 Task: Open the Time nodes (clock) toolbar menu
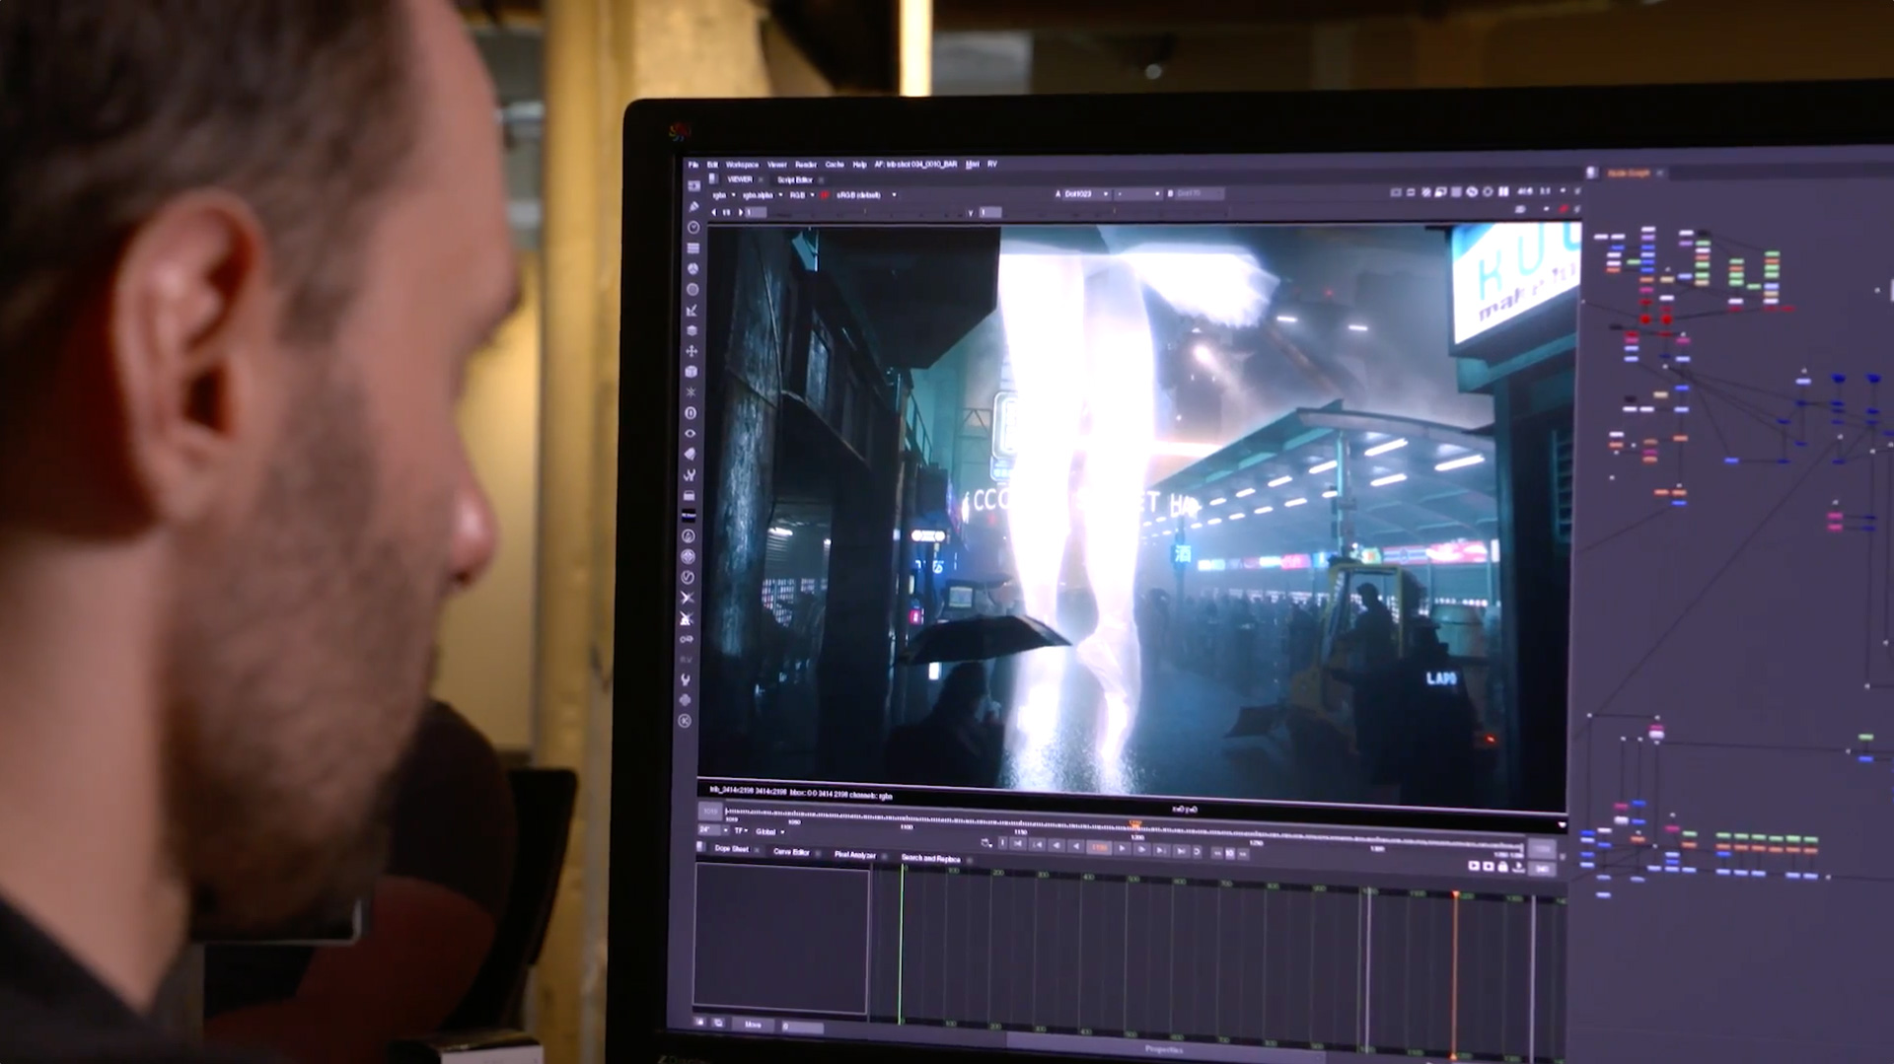tap(693, 228)
